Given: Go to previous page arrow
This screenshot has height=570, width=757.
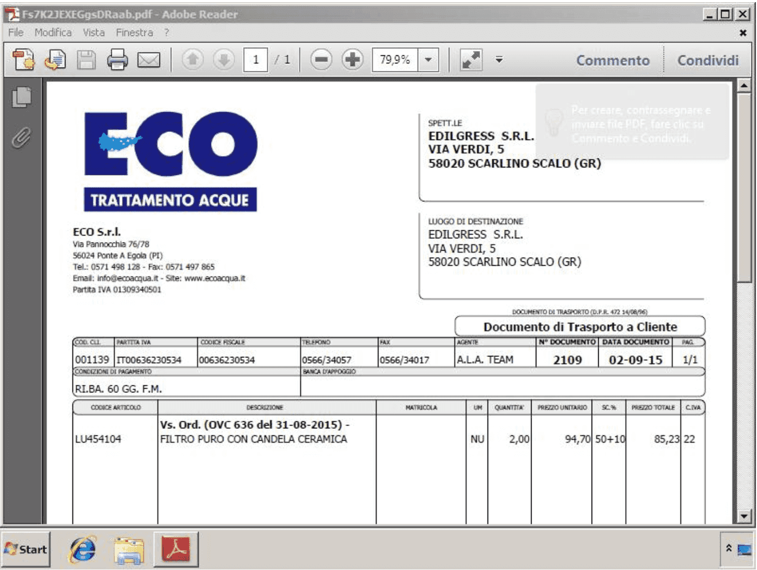Looking at the screenshot, I should click(193, 60).
